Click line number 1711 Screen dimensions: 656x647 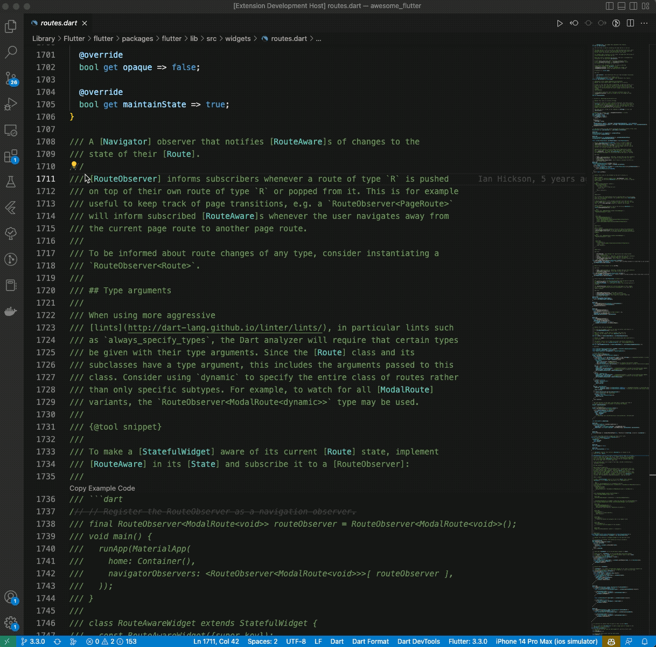[45, 178]
